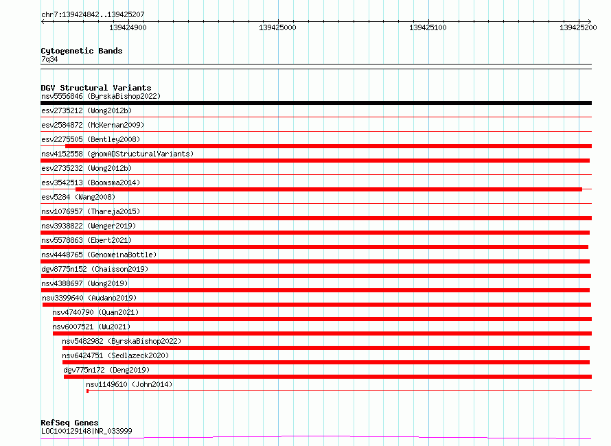The height and width of the screenshot is (446, 611).
Task: Click the red bar under esv3542513 (Boomsma2014)
Action: click(328, 189)
